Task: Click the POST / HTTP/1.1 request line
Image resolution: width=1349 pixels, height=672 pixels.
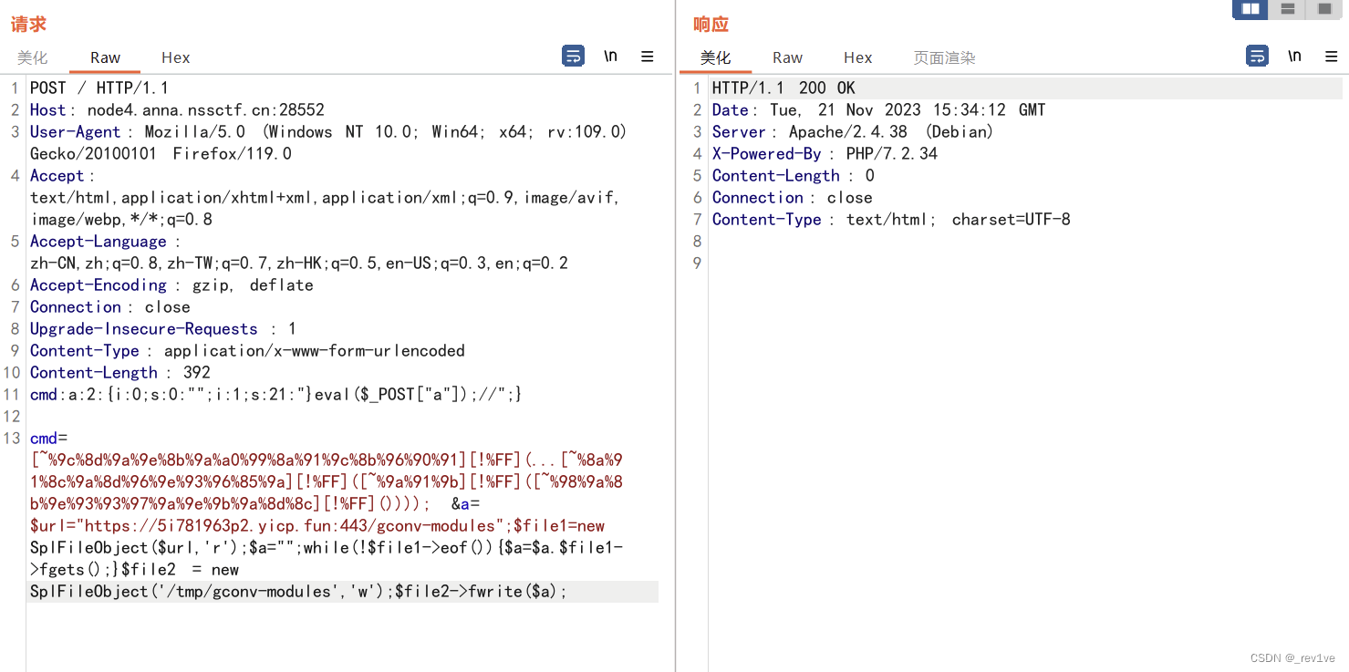Action: 99,88
